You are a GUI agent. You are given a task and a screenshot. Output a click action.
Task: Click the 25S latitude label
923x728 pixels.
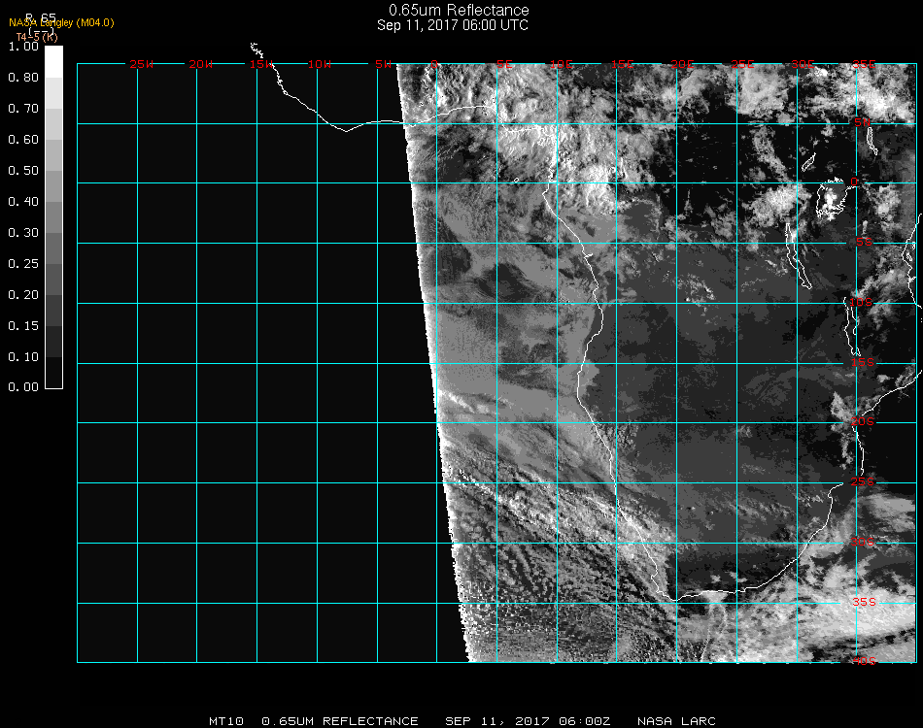point(863,481)
